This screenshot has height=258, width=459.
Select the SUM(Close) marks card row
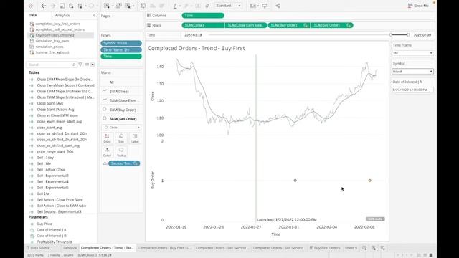coord(121,92)
